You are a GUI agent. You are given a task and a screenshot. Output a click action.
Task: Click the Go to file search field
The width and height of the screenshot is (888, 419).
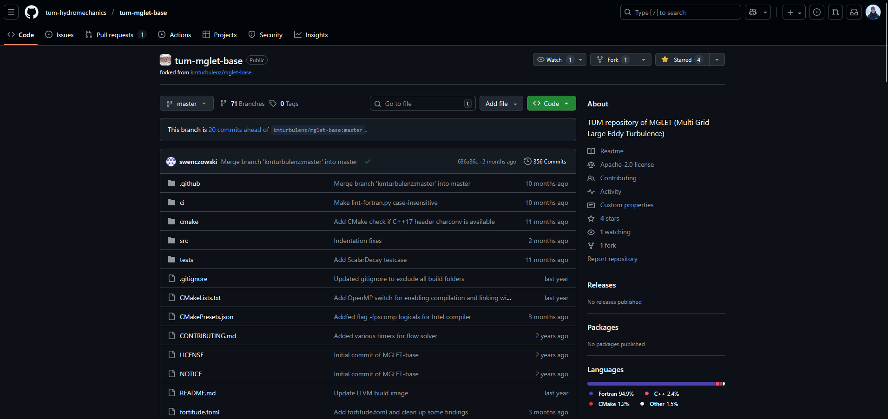422,104
